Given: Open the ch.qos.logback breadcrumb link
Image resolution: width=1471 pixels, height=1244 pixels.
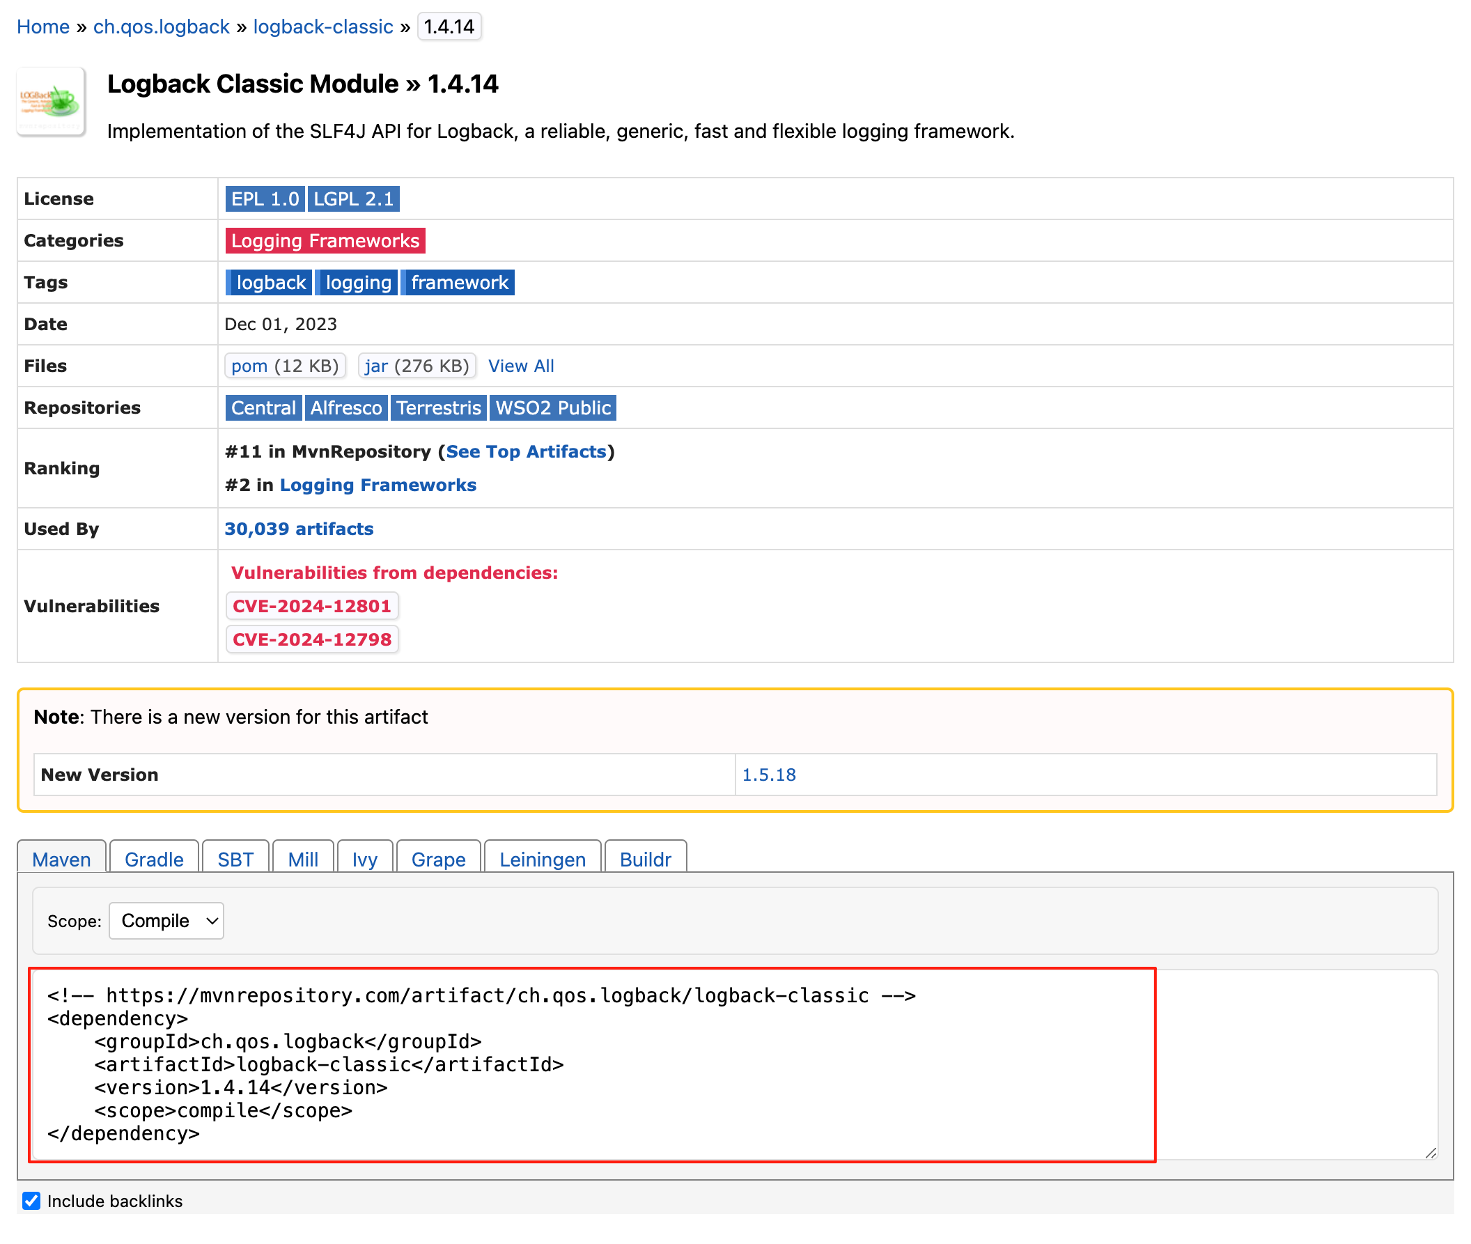Looking at the screenshot, I should pos(162,26).
